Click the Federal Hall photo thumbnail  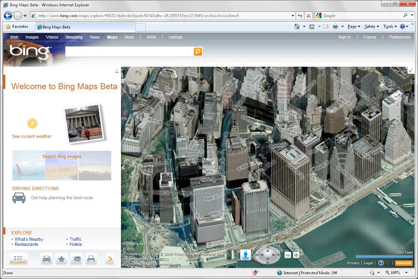84,123
